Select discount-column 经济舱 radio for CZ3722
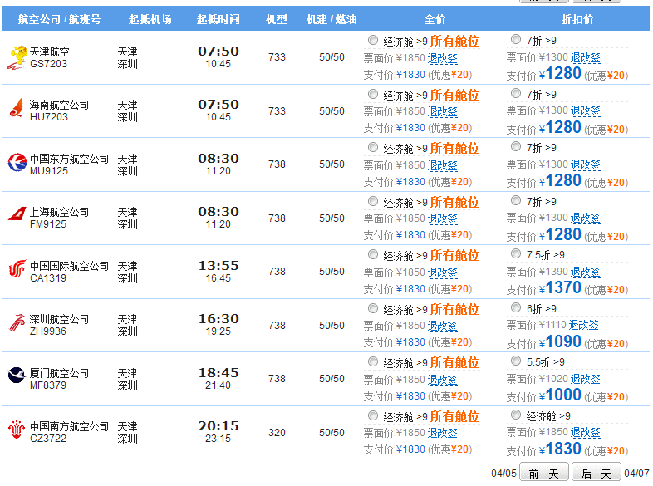This screenshot has width=653, height=486. click(516, 415)
